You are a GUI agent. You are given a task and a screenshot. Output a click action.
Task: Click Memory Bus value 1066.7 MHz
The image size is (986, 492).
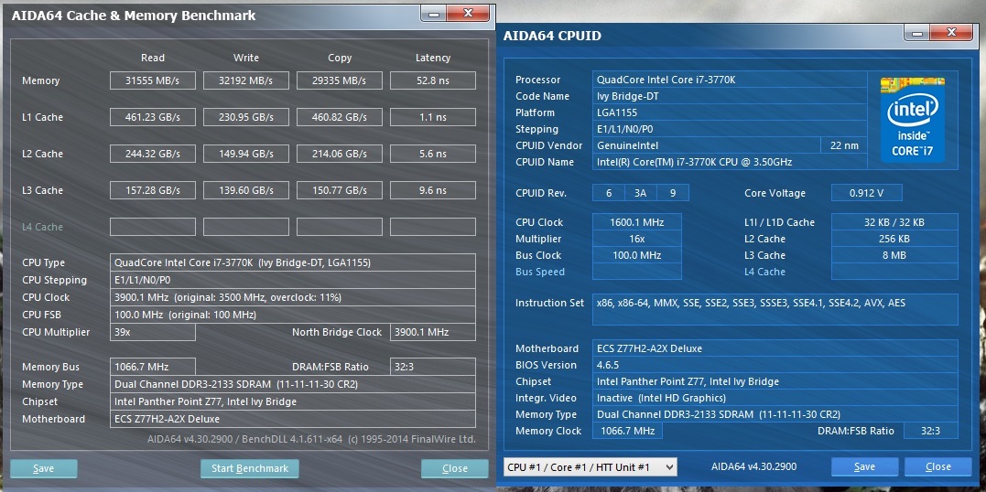click(153, 367)
